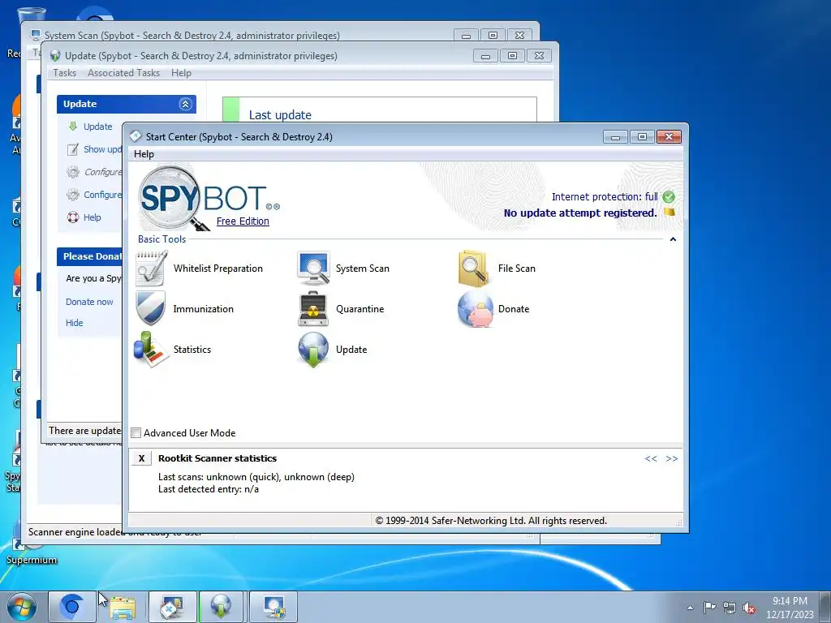The width and height of the screenshot is (831, 623).
Task: Switch to Spybot System Scan taskbar button
Action: coord(273,607)
